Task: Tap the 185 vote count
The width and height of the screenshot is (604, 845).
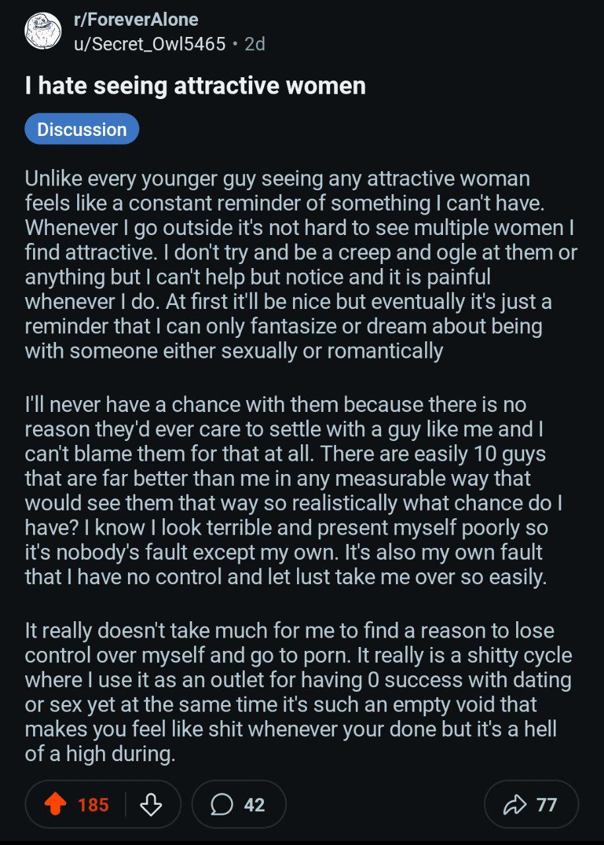Action: coord(93,805)
